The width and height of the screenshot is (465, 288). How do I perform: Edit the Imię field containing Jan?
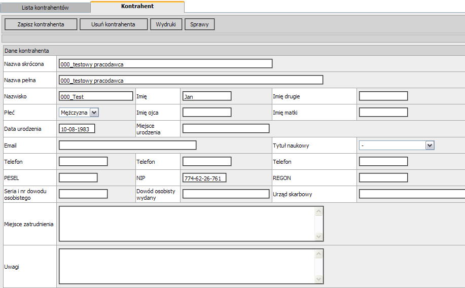tap(207, 96)
